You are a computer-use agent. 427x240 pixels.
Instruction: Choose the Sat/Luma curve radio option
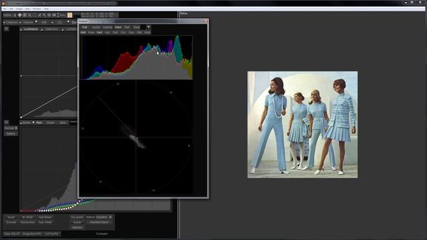(x=42, y=29)
